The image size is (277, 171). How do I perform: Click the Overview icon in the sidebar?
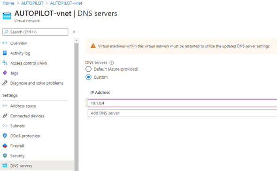click(5, 43)
